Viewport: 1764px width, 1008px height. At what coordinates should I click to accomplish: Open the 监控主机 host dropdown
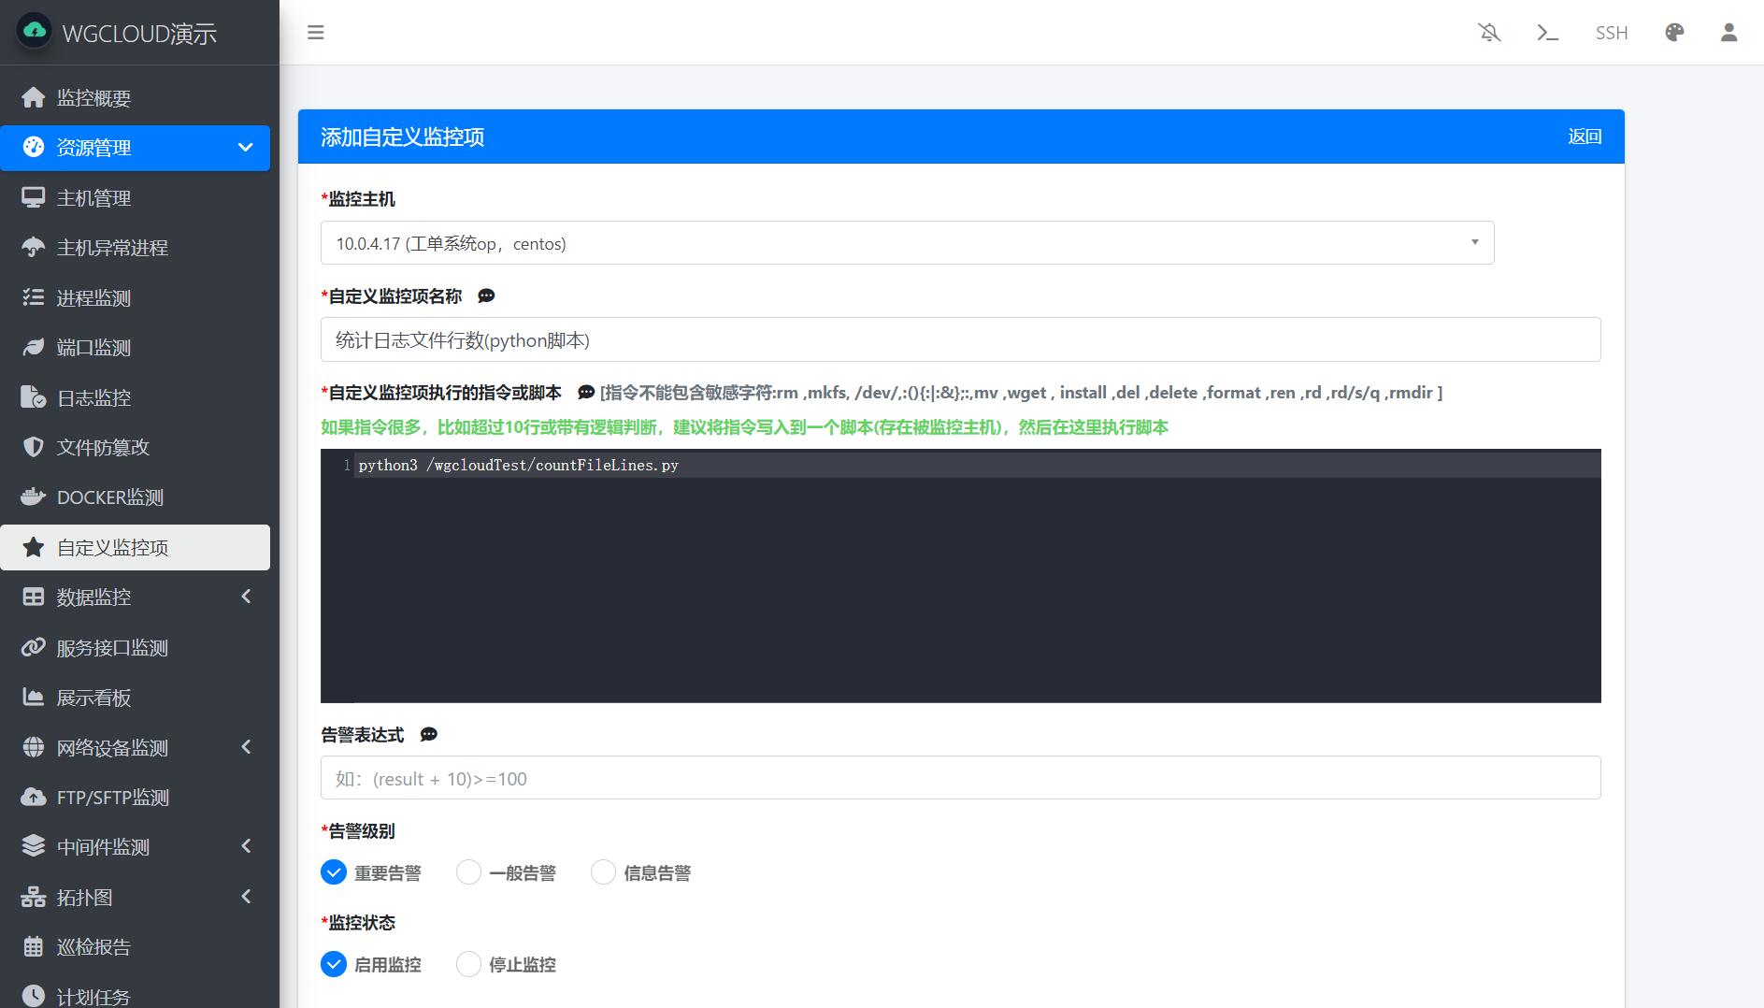tap(907, 243)
